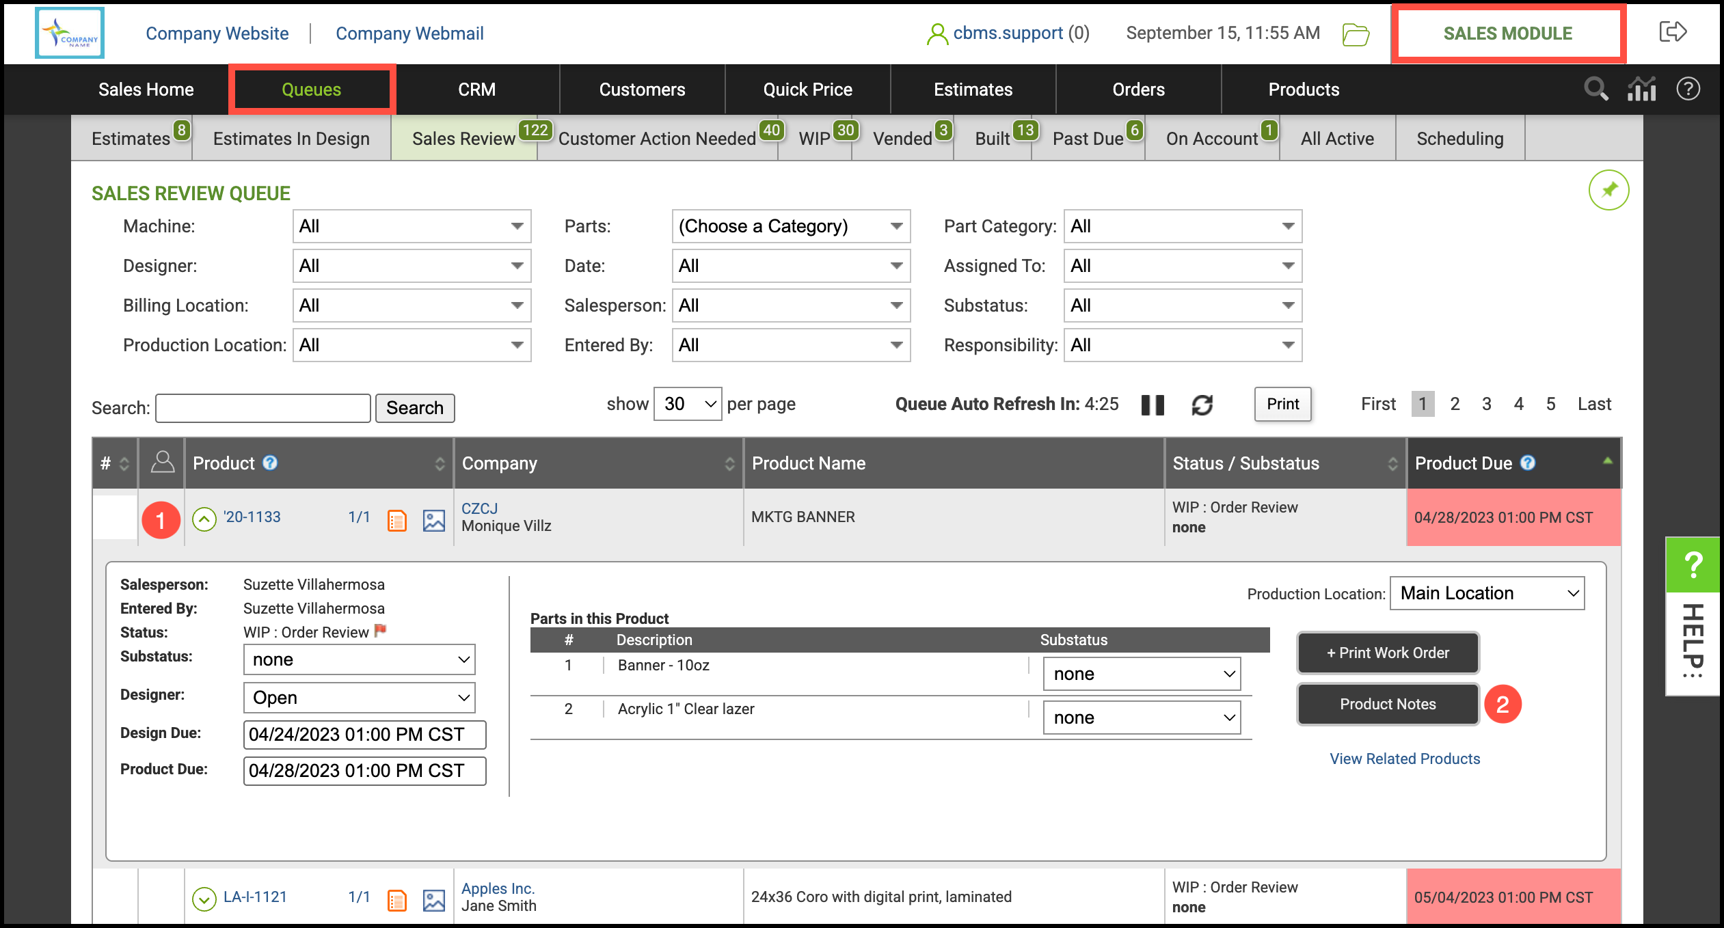Click the refresh queue icon
The width and height of the screenshot is (1724, 928).
1202,405
